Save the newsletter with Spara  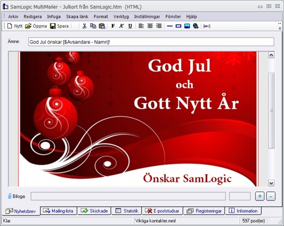coord(59,26)
